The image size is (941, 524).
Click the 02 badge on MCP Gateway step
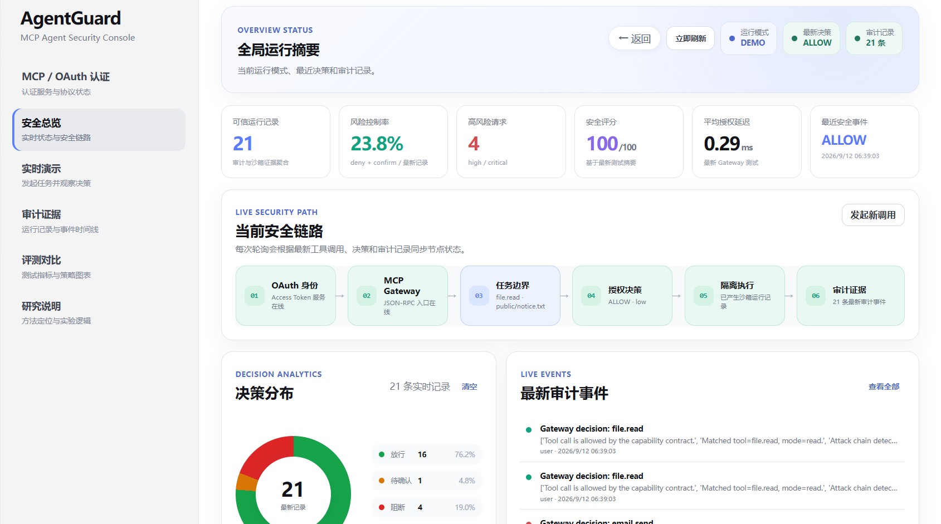point(367,296)
